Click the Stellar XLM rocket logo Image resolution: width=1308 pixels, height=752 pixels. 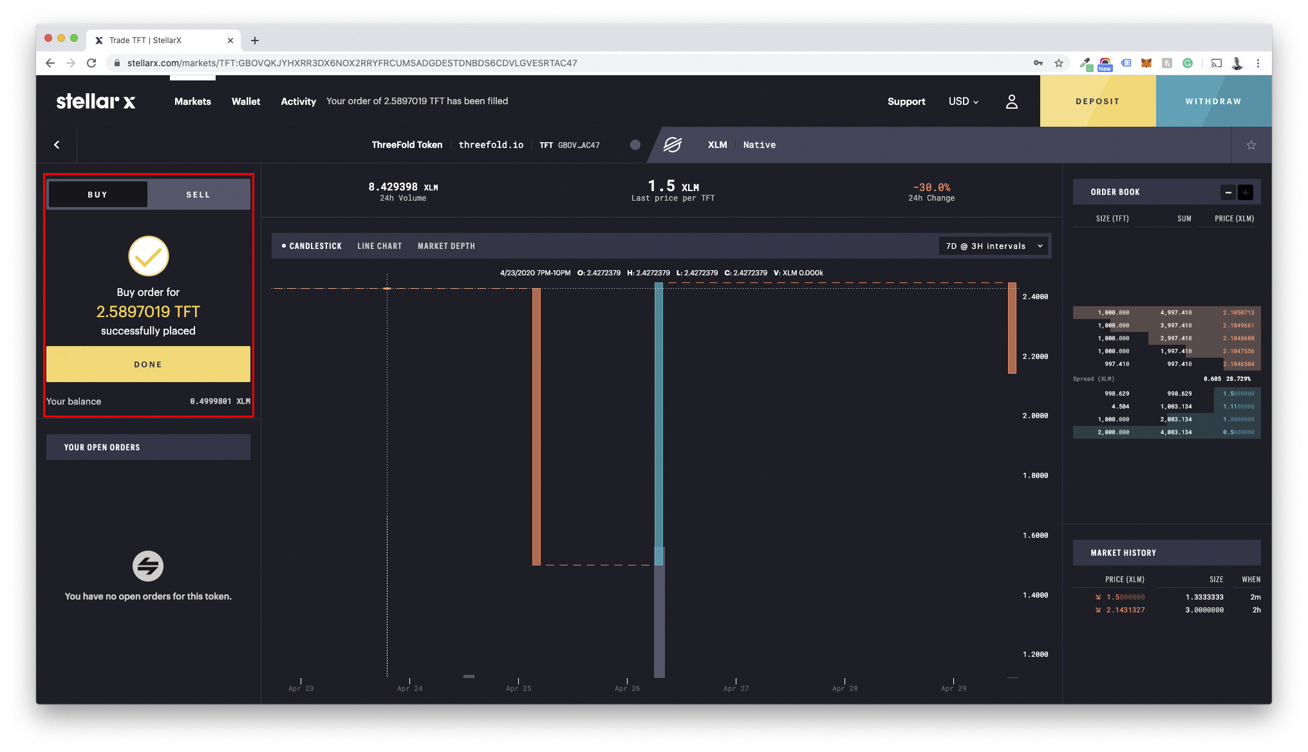point(673,145)
